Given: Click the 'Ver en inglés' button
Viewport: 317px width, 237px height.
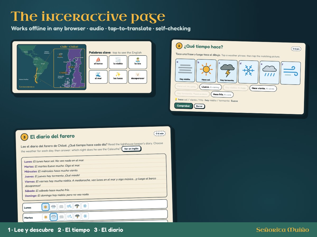Looking at the screenshot, I should [x=131, y=149].
